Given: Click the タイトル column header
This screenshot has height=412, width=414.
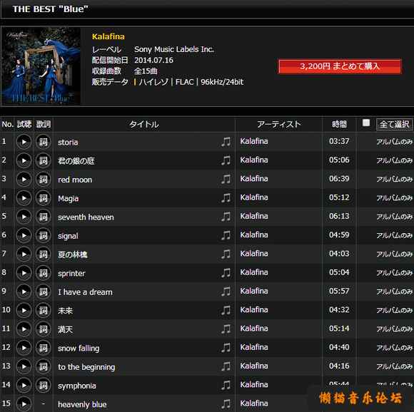Looking at the screenshot, I should pos(144,124).
